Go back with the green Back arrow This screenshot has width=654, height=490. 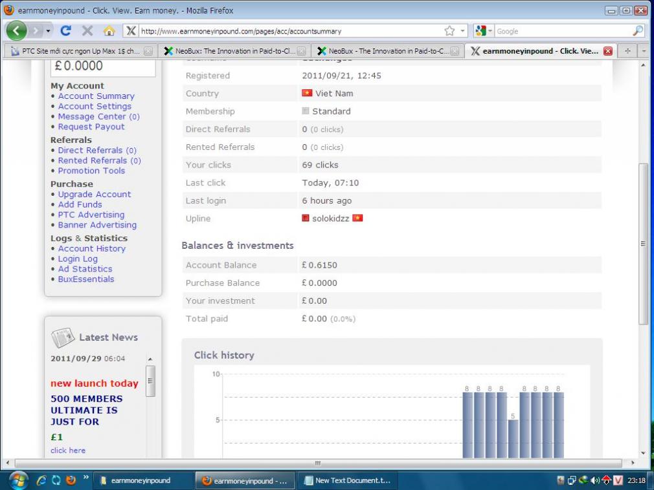16,31
